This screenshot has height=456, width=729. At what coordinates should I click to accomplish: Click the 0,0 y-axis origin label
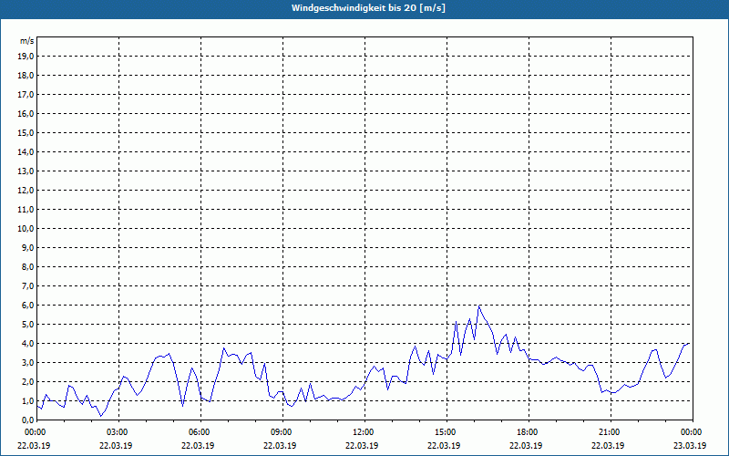[27, 420]
